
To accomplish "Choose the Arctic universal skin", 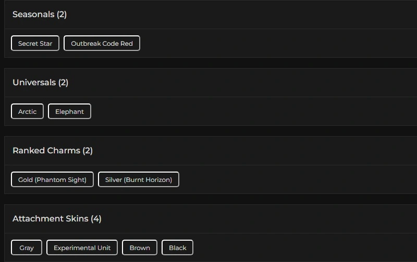I will point(27,112).
